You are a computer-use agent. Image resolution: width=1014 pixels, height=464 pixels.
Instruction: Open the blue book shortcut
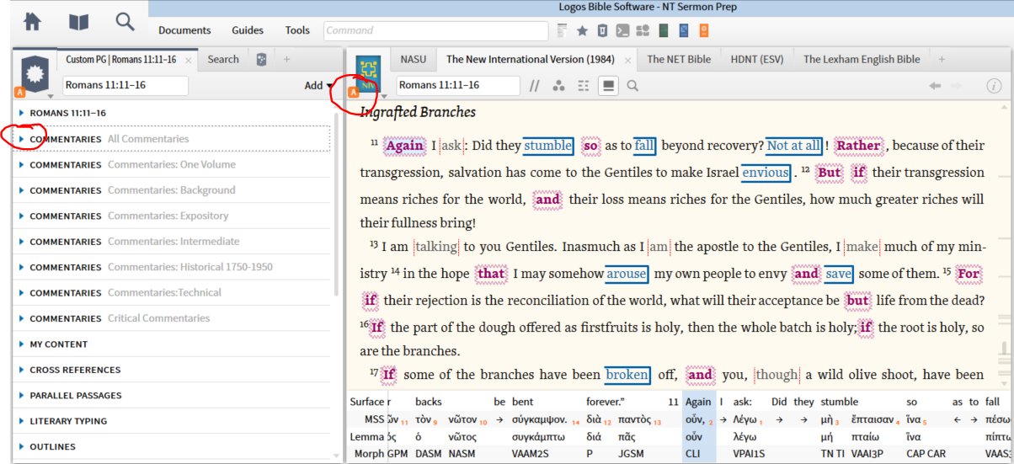tap(684, 31)
